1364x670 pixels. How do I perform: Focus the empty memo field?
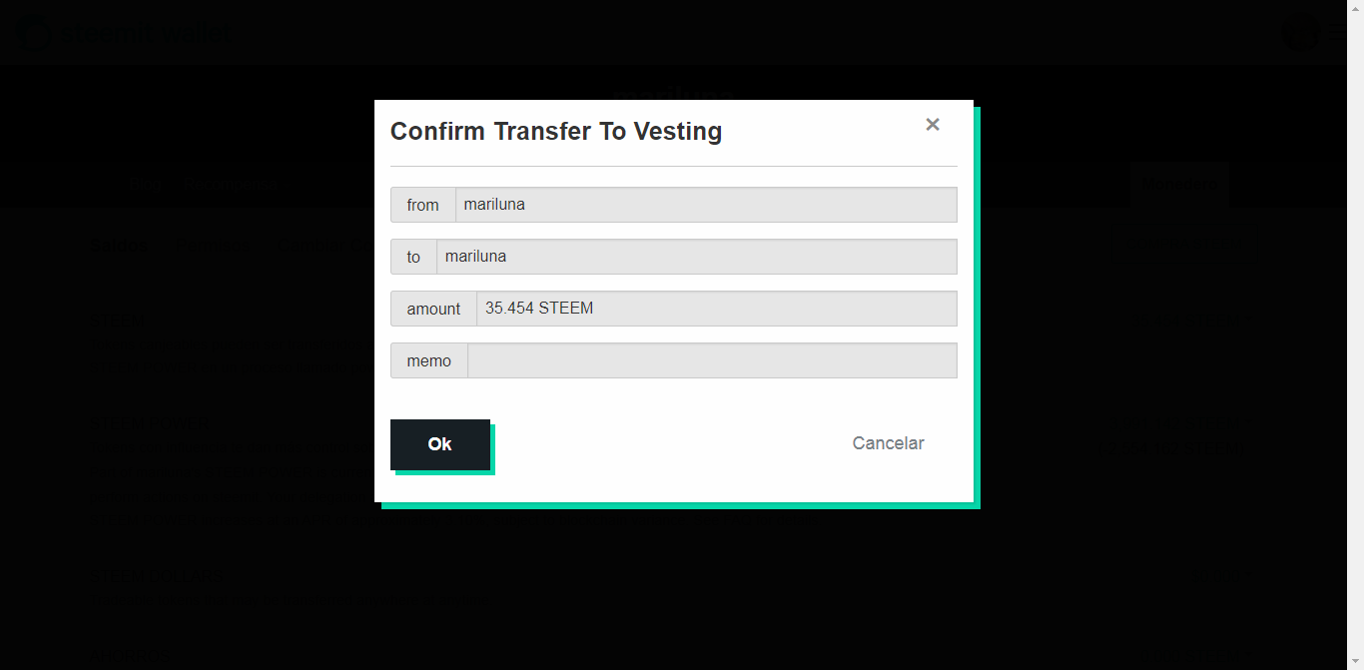coord(712,360)
